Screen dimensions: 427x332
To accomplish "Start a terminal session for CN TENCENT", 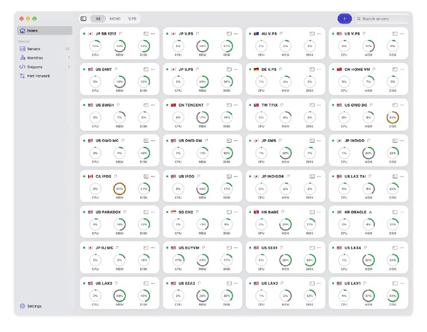I will [x=229, y=105].
